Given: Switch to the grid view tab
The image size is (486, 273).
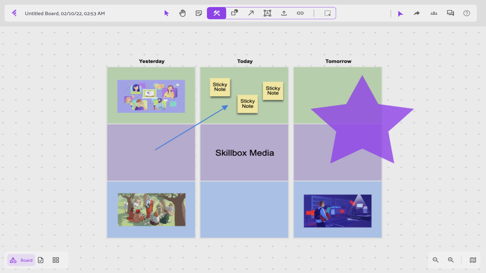Looking at the screenshot, I should pyautogui.click(x=56, y=260).
